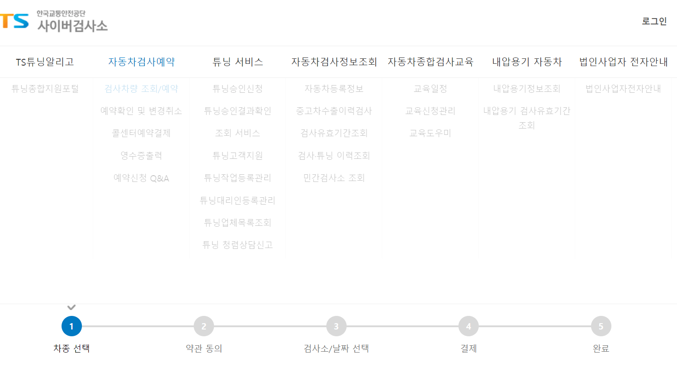The width and height of the screenshot is (677, 377).
Task: Select 중고차수출이력검사
Action: 334,111
